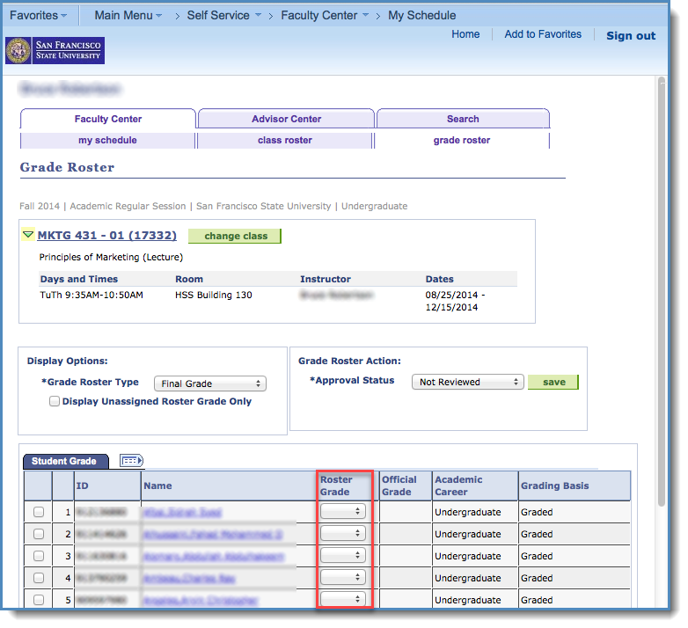Open student name link in row 5
Viewport: 688px width, 628px height.
(x=201, y=600)
